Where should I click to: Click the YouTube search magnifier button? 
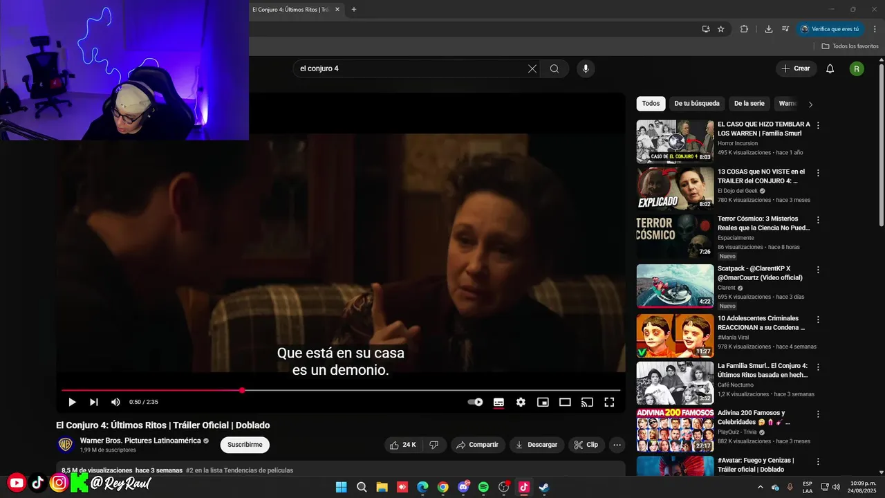(555, 68)
